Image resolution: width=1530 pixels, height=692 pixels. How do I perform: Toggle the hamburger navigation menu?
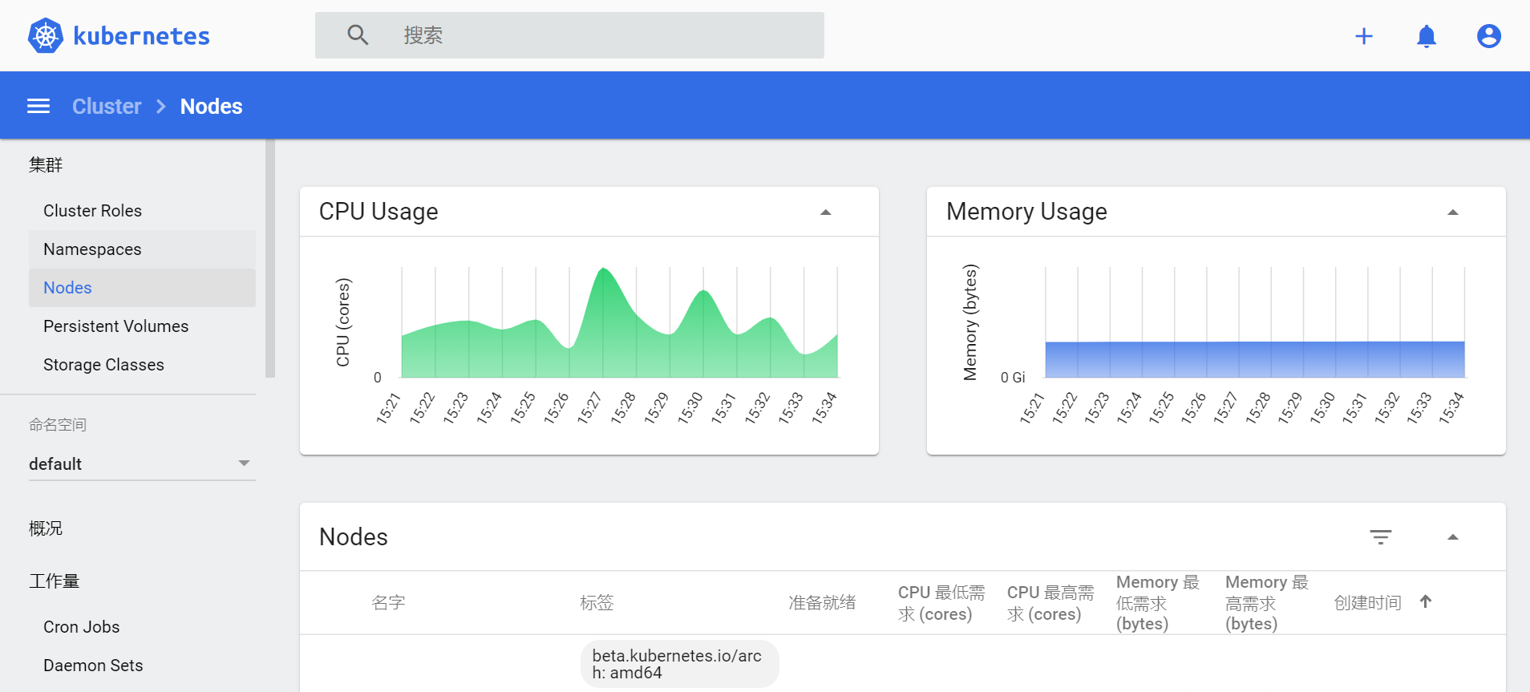pyautogui.click(x=38, y=106)
